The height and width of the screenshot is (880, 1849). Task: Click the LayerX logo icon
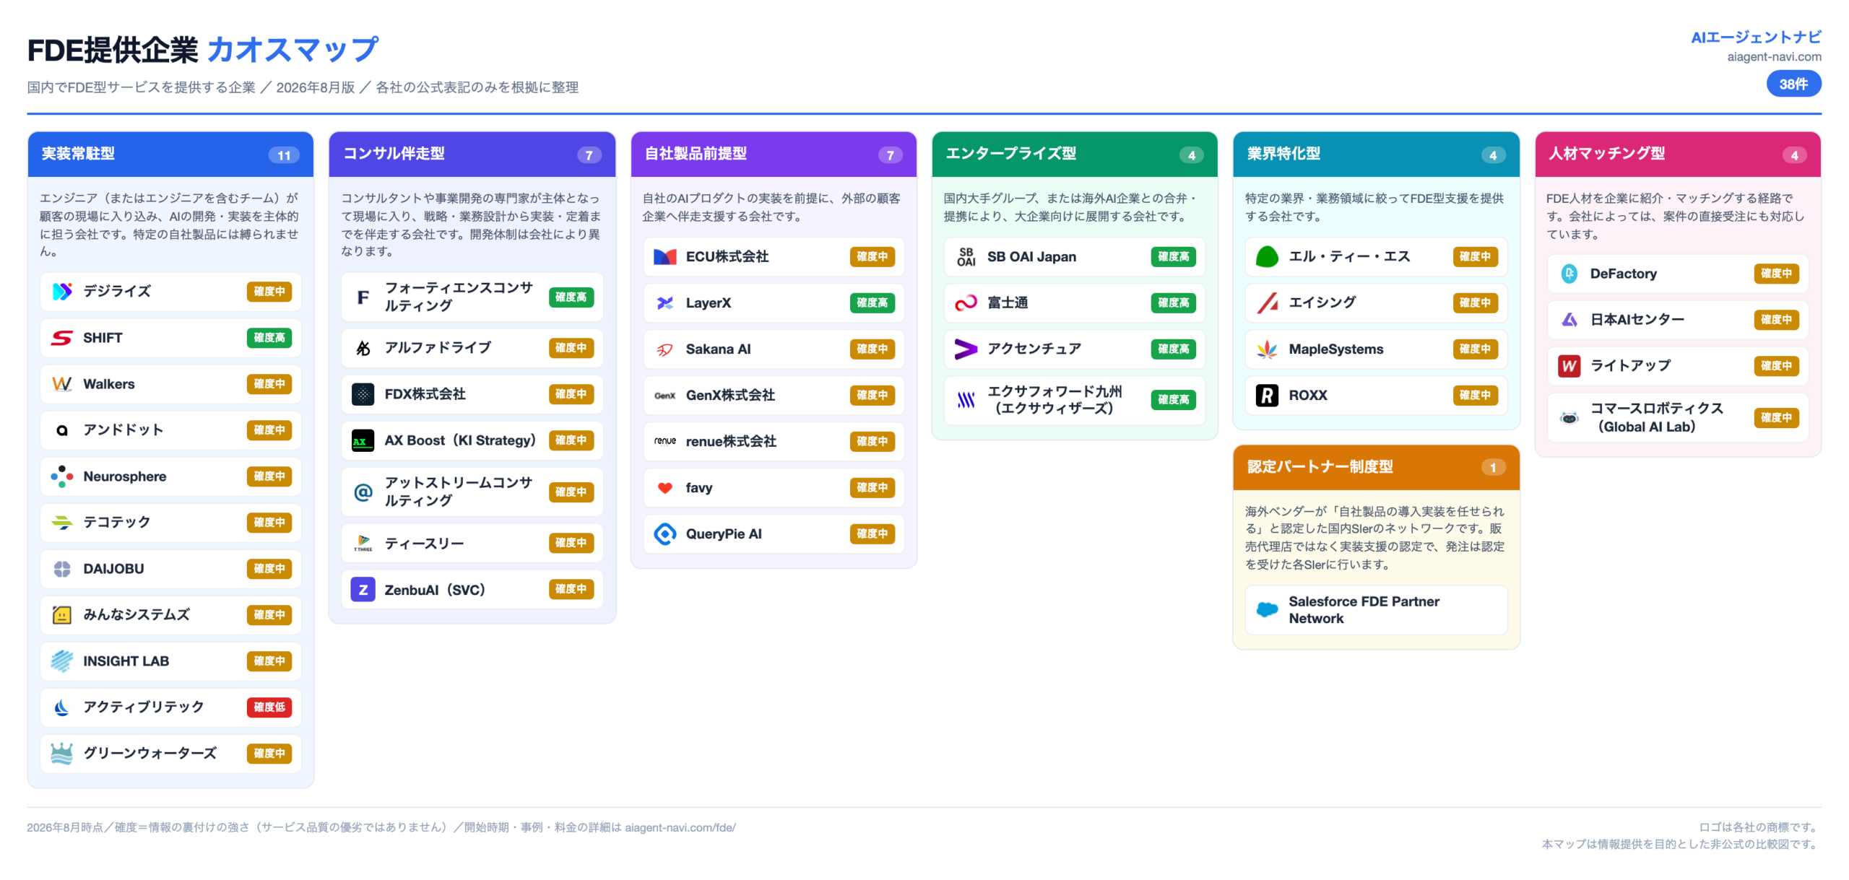click(x=664, y=303)
